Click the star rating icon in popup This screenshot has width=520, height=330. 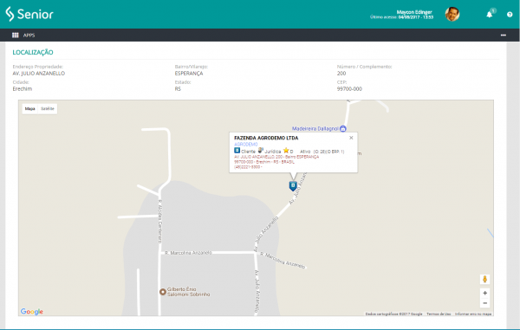tap(286, 151)
